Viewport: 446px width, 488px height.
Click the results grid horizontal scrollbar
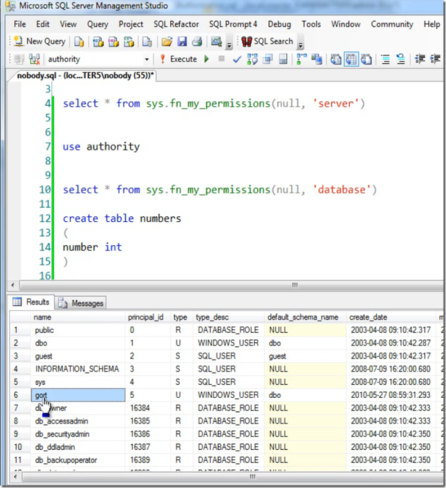[x=233, y=476]
